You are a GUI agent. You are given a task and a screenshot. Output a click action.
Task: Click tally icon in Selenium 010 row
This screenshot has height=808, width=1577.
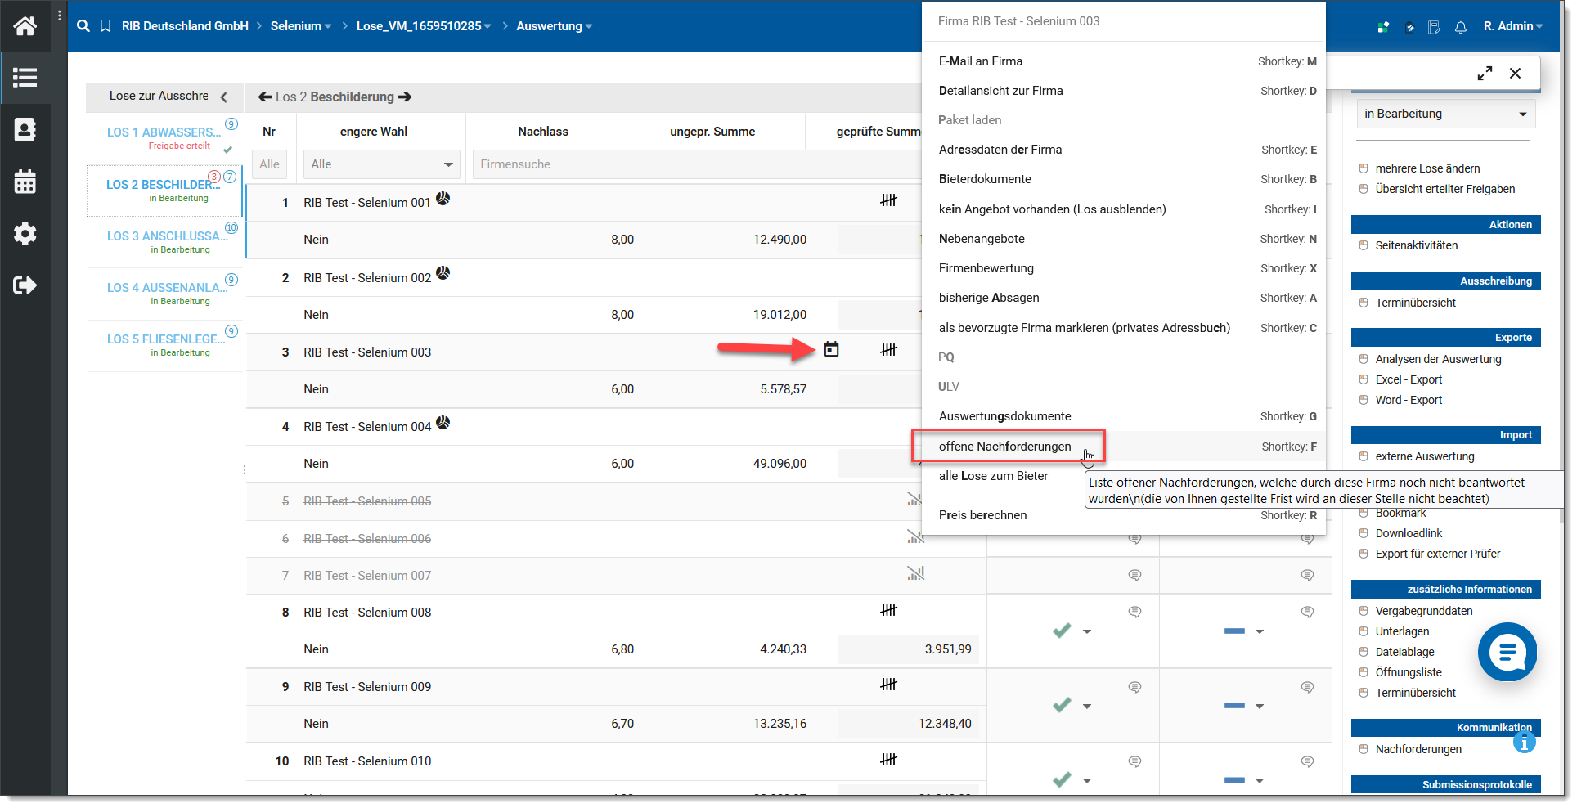888,759
